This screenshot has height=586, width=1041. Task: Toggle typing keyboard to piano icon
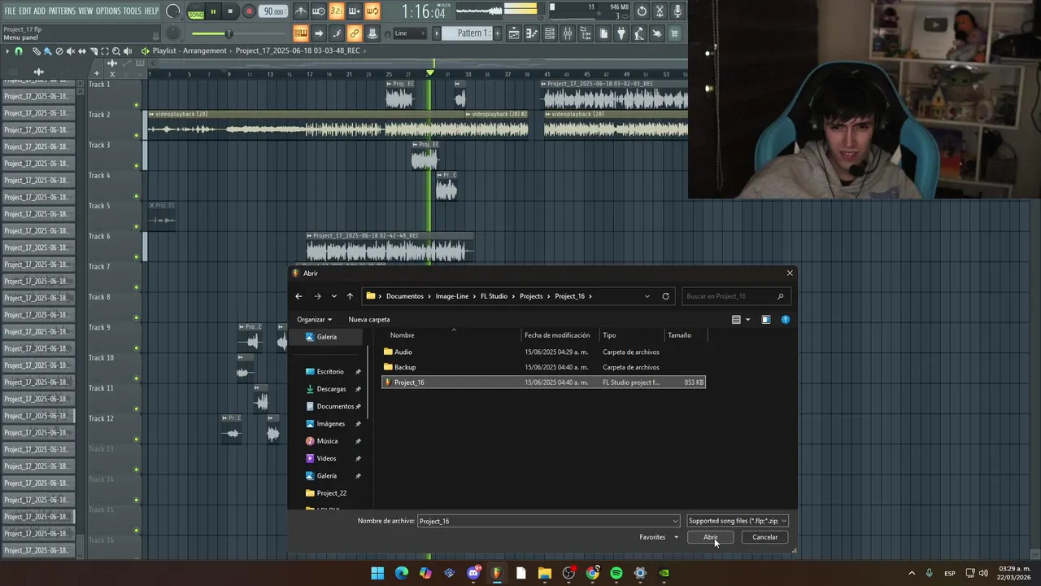(300, 33)
